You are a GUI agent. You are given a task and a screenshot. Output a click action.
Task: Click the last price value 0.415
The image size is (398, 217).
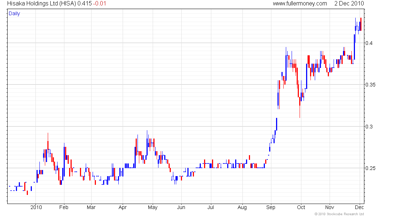(85, 4)
